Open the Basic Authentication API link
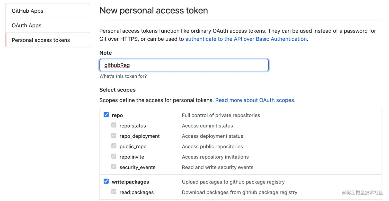This screenshot has width=389, height=201. (x=246, y=39)
